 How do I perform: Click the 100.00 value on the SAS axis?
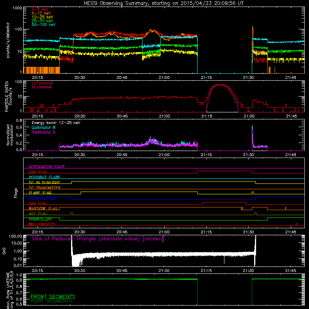(15, 236)
